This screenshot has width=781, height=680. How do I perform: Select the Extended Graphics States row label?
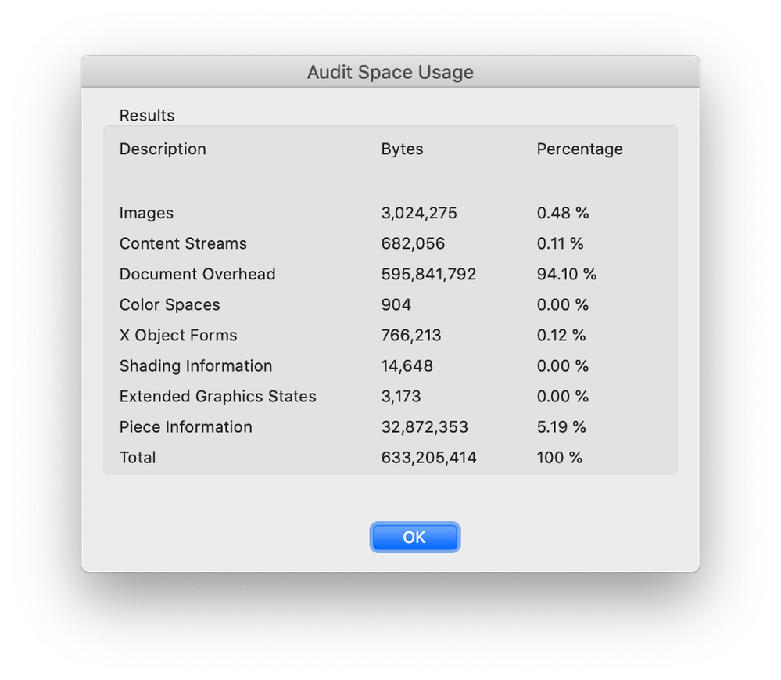(x=217, y=396)
